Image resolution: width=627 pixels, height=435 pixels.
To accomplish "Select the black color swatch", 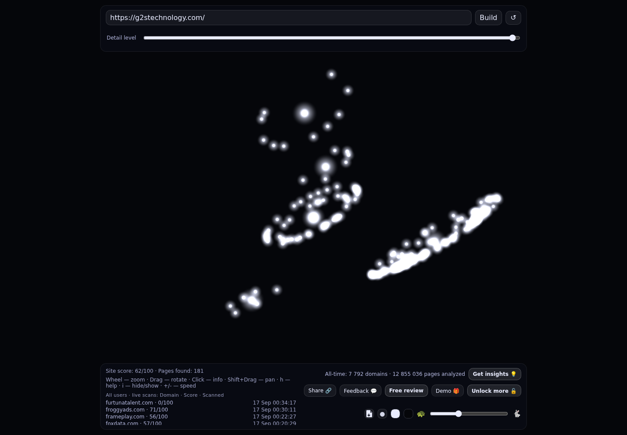I will 408,414.
